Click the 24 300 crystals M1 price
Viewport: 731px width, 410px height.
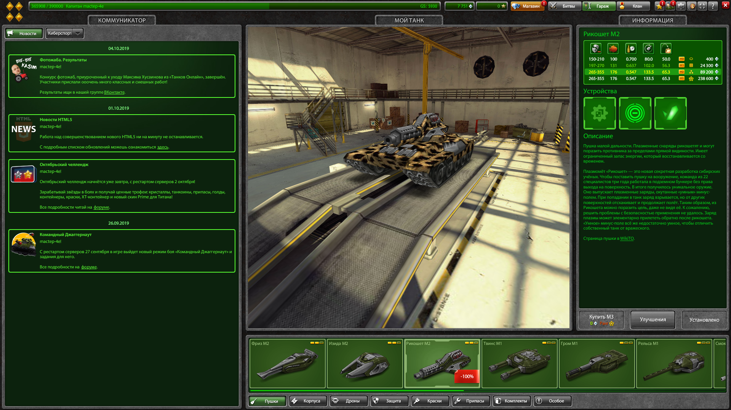[x=709, y=65]
